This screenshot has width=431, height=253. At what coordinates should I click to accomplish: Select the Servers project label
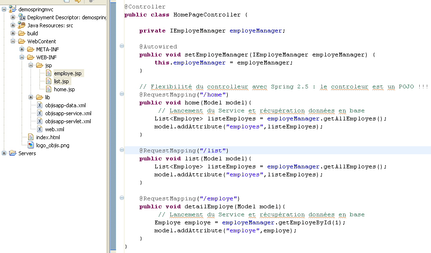click(x=27, y=153)
